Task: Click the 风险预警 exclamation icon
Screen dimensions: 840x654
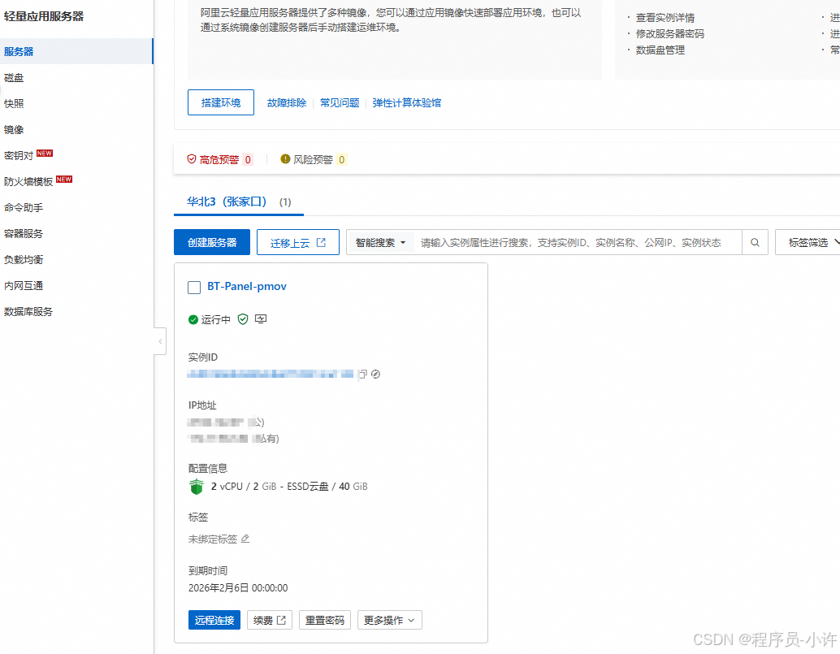Action: [285, 159]
